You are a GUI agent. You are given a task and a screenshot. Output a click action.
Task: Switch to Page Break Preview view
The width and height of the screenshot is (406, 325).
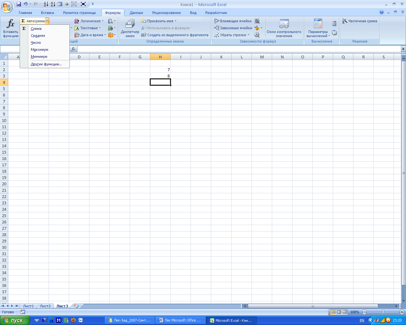[x=345, y=312]
